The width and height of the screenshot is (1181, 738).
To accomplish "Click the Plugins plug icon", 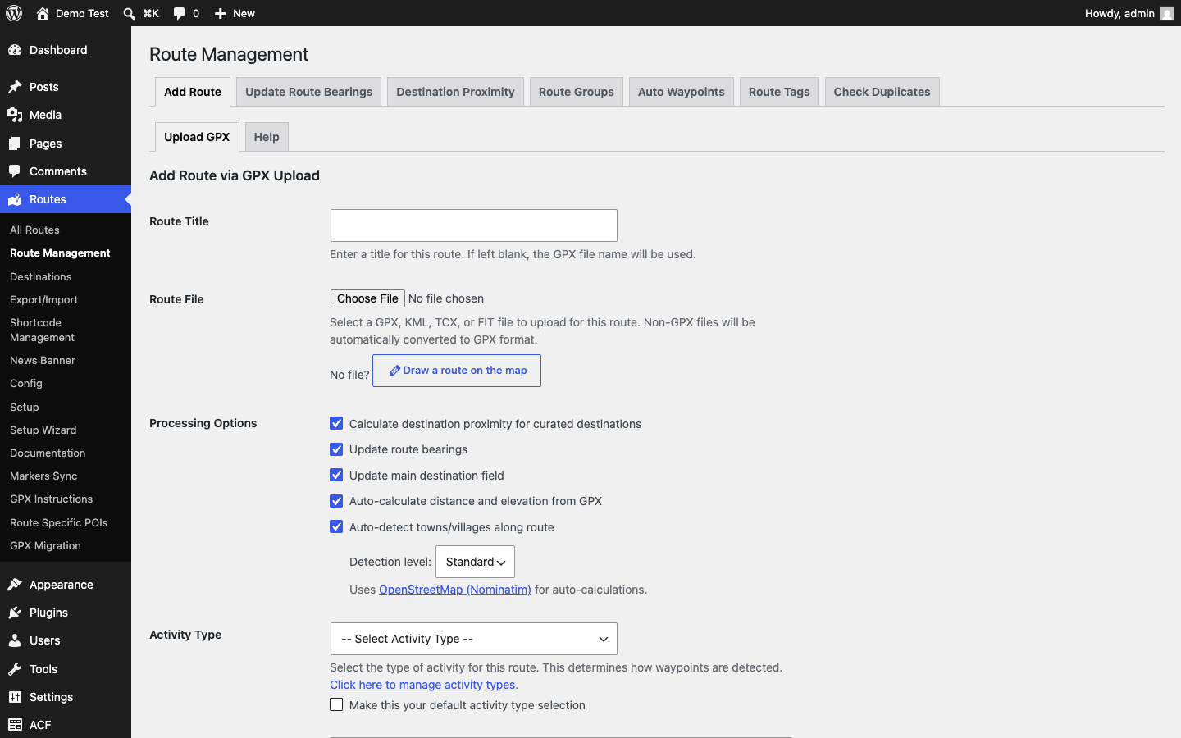I will coord(15,613).
